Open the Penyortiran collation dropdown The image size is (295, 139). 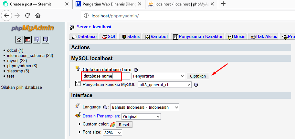[x=158, y=76]
